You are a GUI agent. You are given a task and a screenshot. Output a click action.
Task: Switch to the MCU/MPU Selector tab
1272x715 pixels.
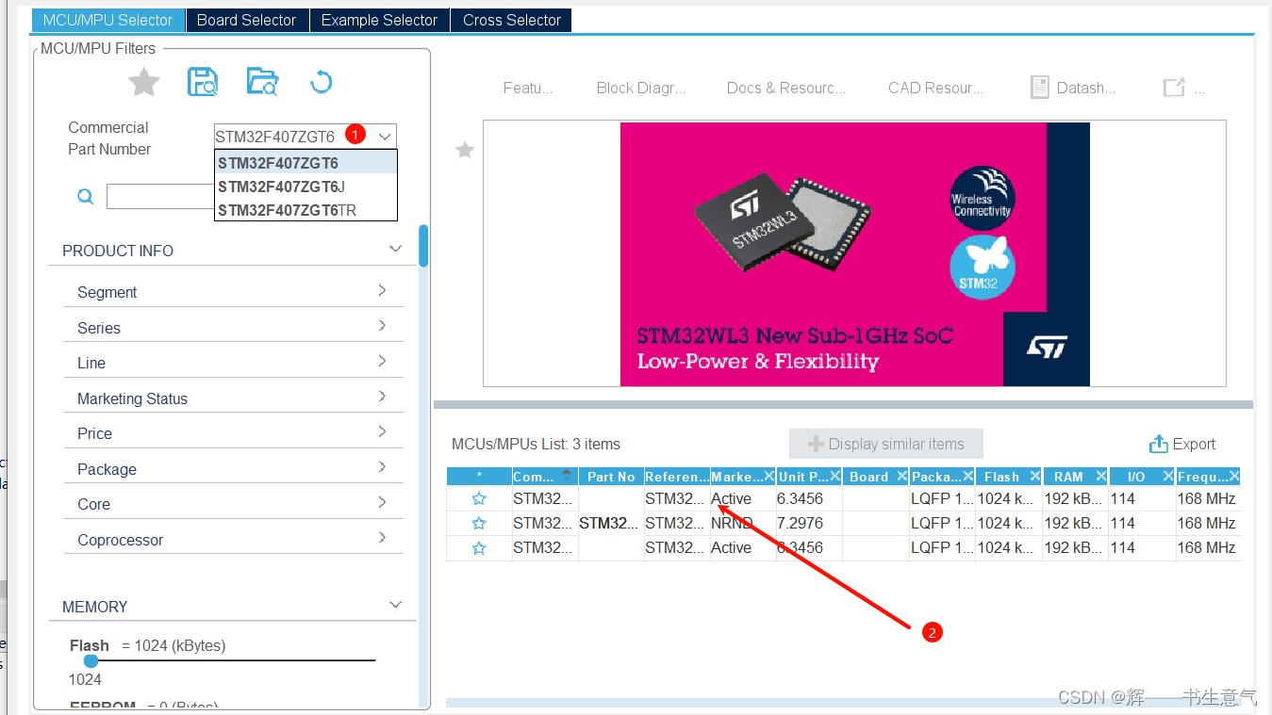(x=108, y=20)
